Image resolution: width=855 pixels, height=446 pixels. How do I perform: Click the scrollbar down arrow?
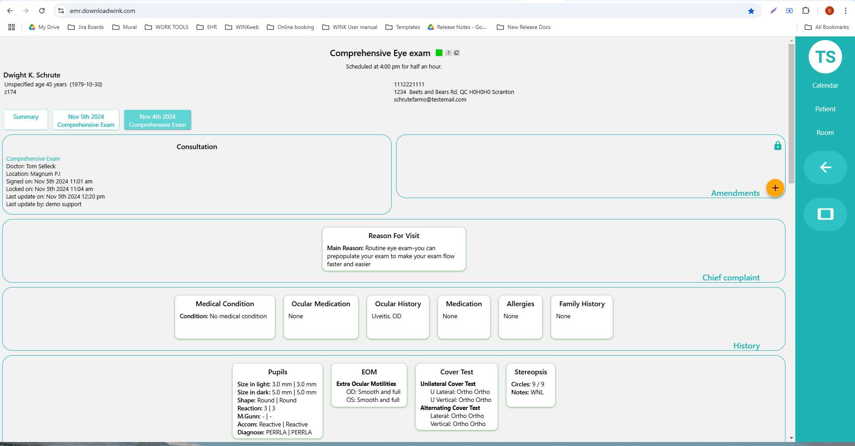[791, 438]
